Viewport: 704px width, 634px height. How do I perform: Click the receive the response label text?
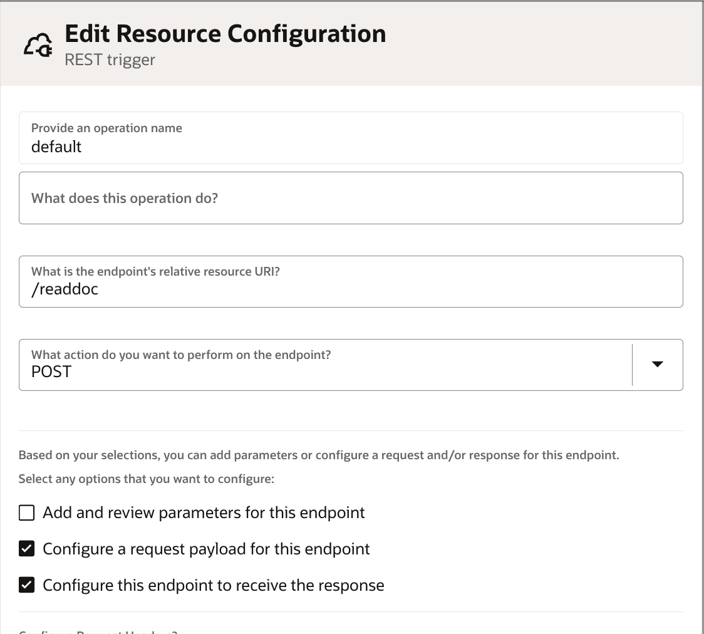[213, 585]
